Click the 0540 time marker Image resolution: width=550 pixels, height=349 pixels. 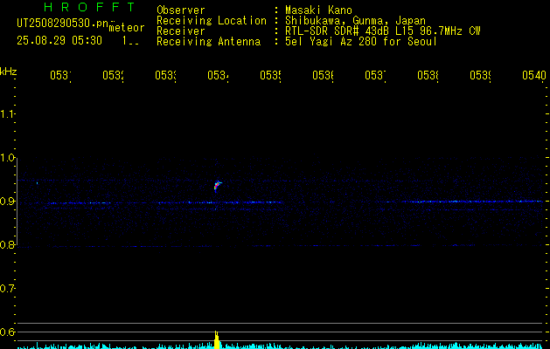pos(534,75)
